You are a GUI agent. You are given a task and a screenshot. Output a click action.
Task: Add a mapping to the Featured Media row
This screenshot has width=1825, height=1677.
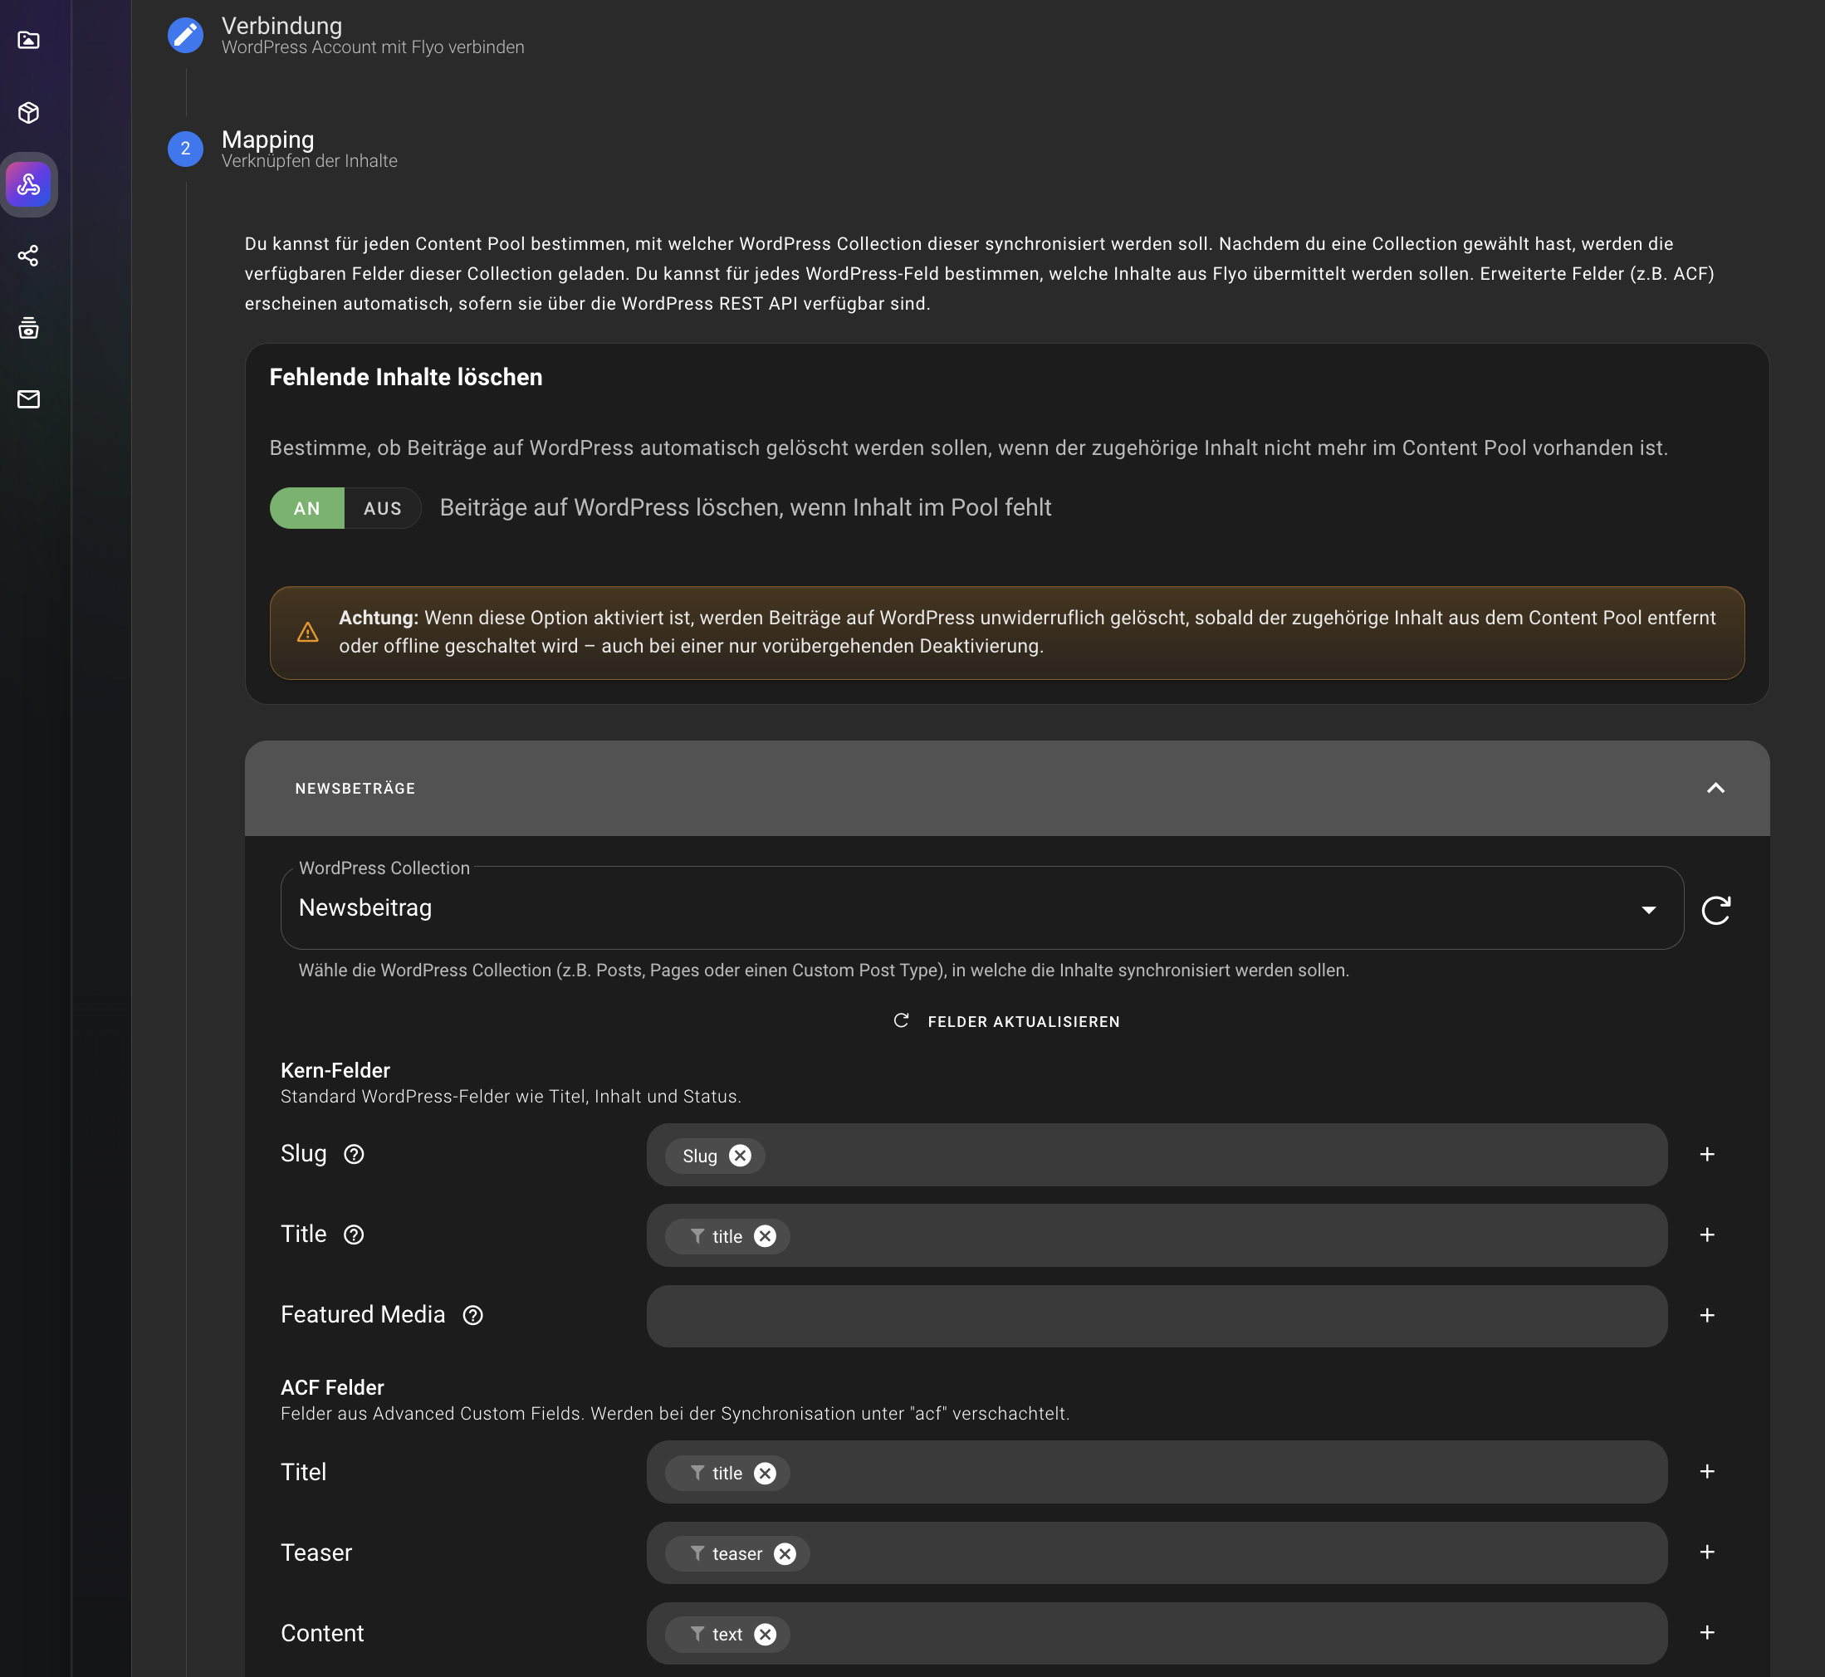pyautogui.click(x=1707, y=1316)
